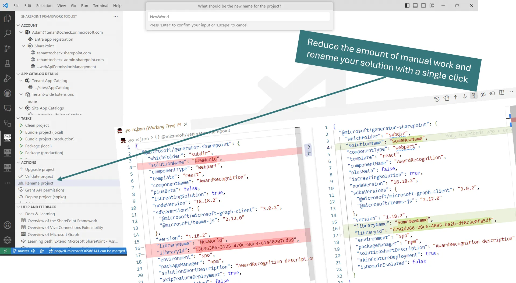
Task: Toggle the bottom panel layout button
Action: 415,5
